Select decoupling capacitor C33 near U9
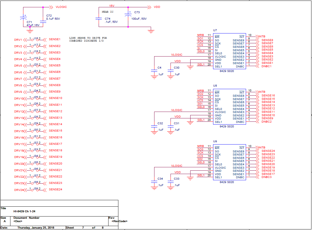The height and width of the screenshot is (230, 312). [x=171, y=182]
